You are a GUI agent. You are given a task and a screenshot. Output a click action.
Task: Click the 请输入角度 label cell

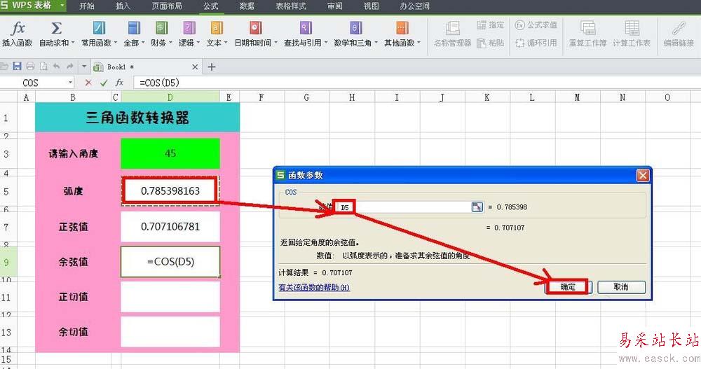[74, 153]
